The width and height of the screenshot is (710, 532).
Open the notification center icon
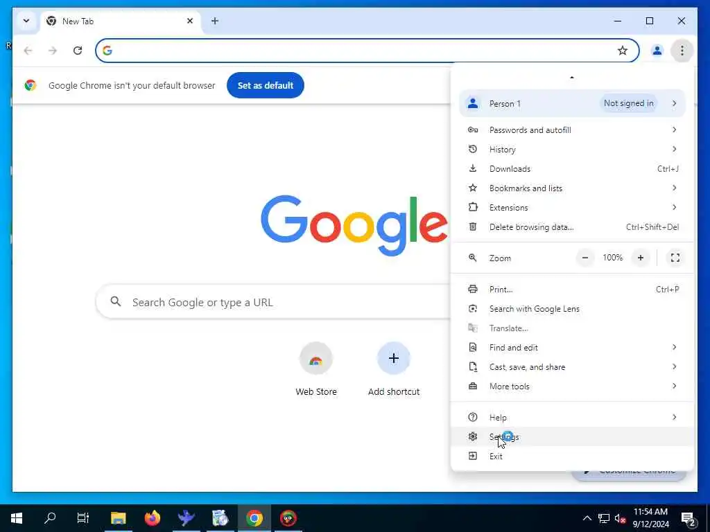click(x=689, y=518)
